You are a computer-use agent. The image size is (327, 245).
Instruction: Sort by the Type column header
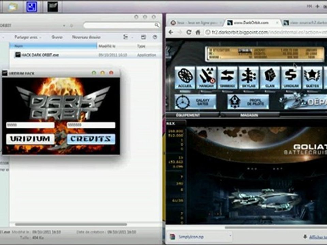tap(141, 46)
